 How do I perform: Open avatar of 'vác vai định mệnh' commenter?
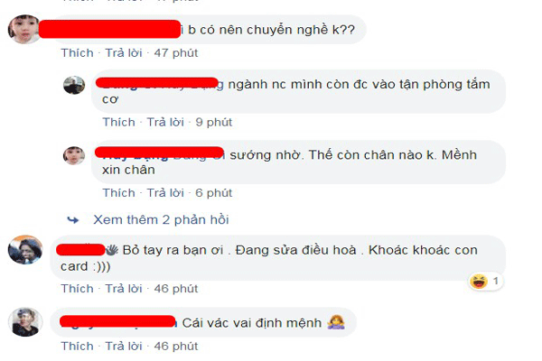click(x=25, y=322)
